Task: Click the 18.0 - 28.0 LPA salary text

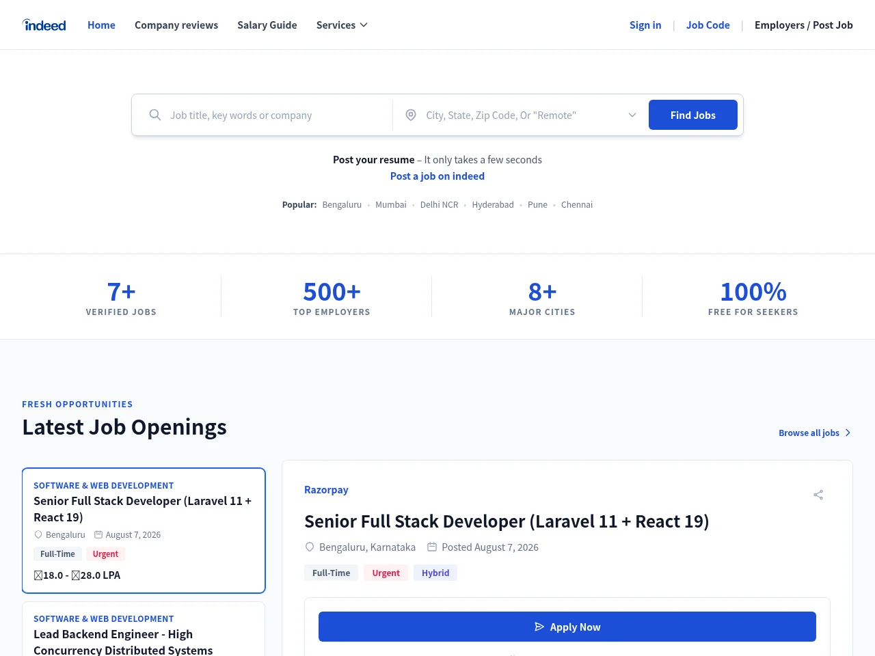Action: (77, 575)
